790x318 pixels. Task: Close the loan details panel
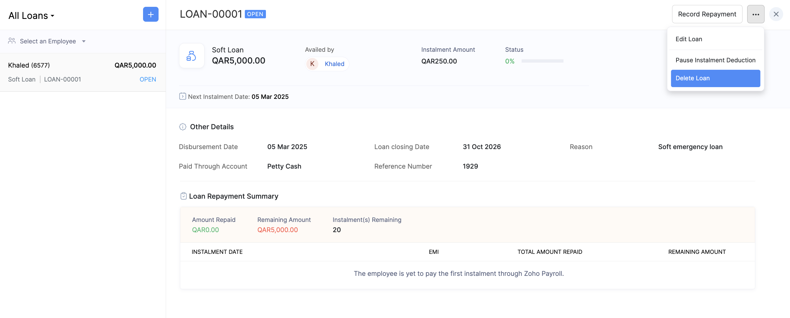tap(776, 14)
